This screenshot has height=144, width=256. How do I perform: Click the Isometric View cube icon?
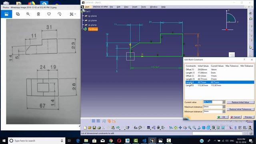tap(208, 128)
